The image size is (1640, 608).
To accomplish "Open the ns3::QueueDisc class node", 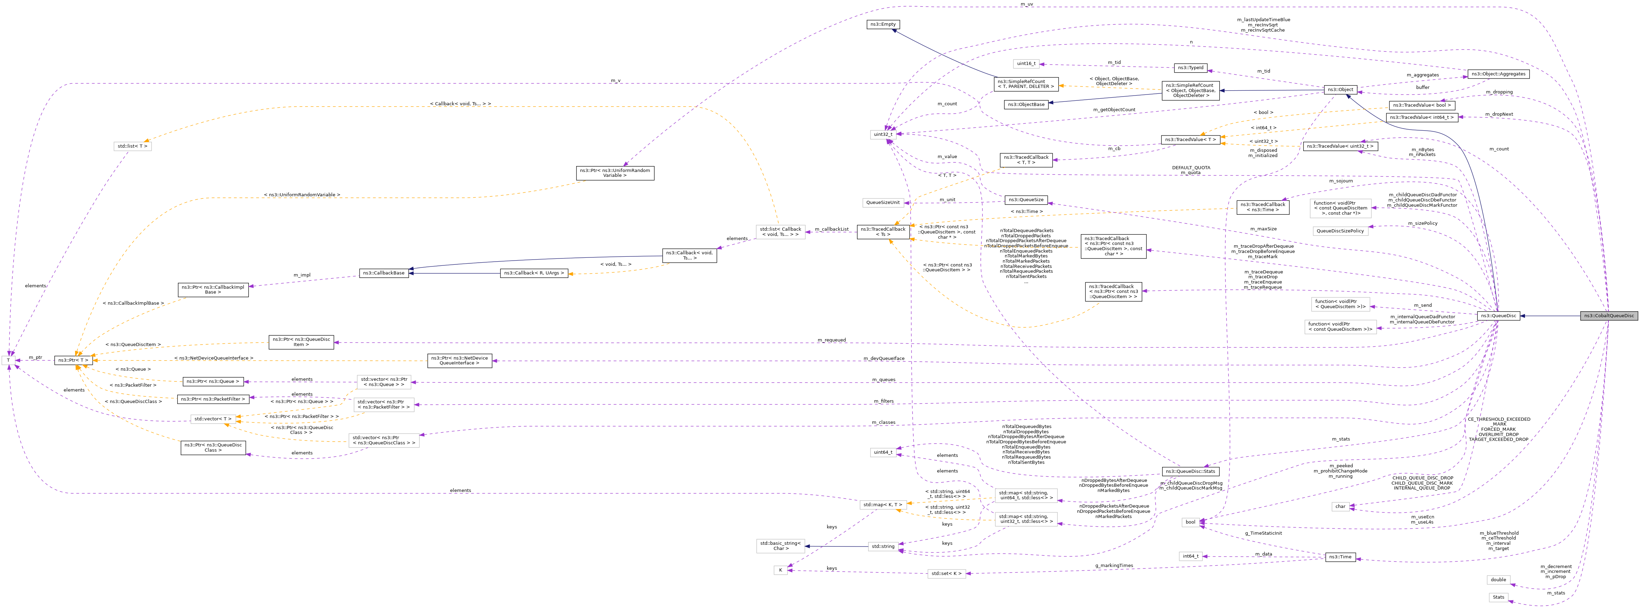I will [x=1498, y=316].
